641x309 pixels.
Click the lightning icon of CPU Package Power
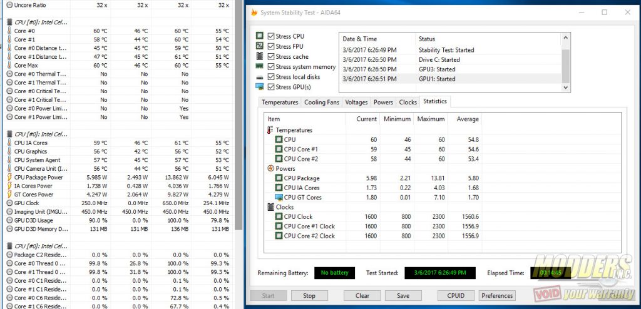(9, 178)
